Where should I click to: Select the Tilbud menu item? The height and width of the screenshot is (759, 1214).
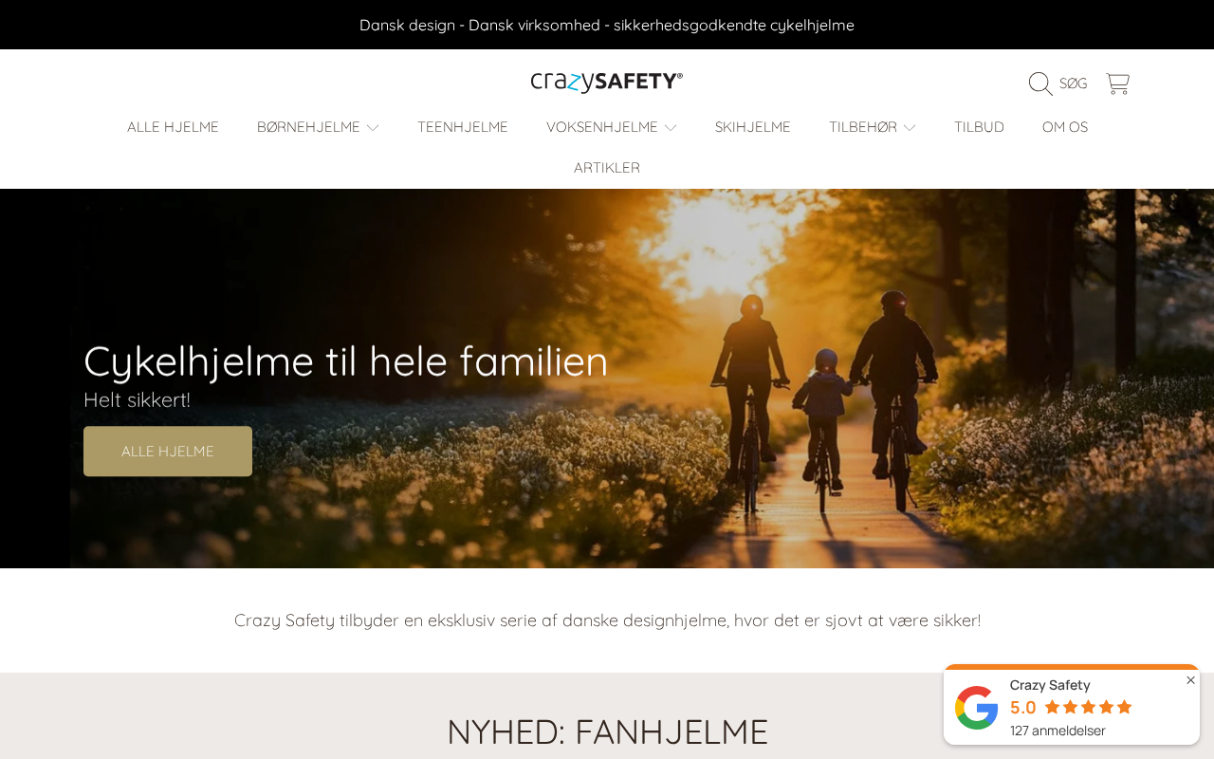click(x=979, y=127)
